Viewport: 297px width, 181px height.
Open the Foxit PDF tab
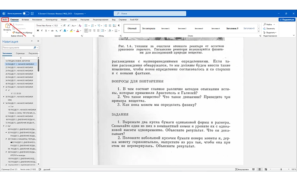(134, 20)
